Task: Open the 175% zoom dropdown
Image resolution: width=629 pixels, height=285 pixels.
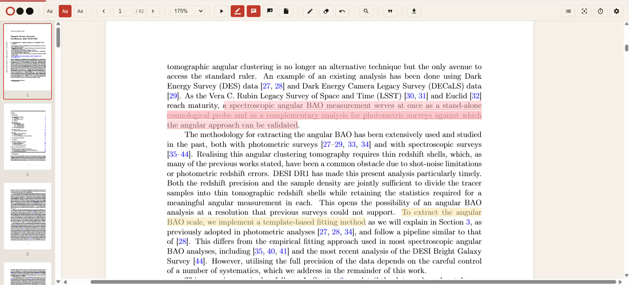Action: pyautogui.click(x=187, y=11)
